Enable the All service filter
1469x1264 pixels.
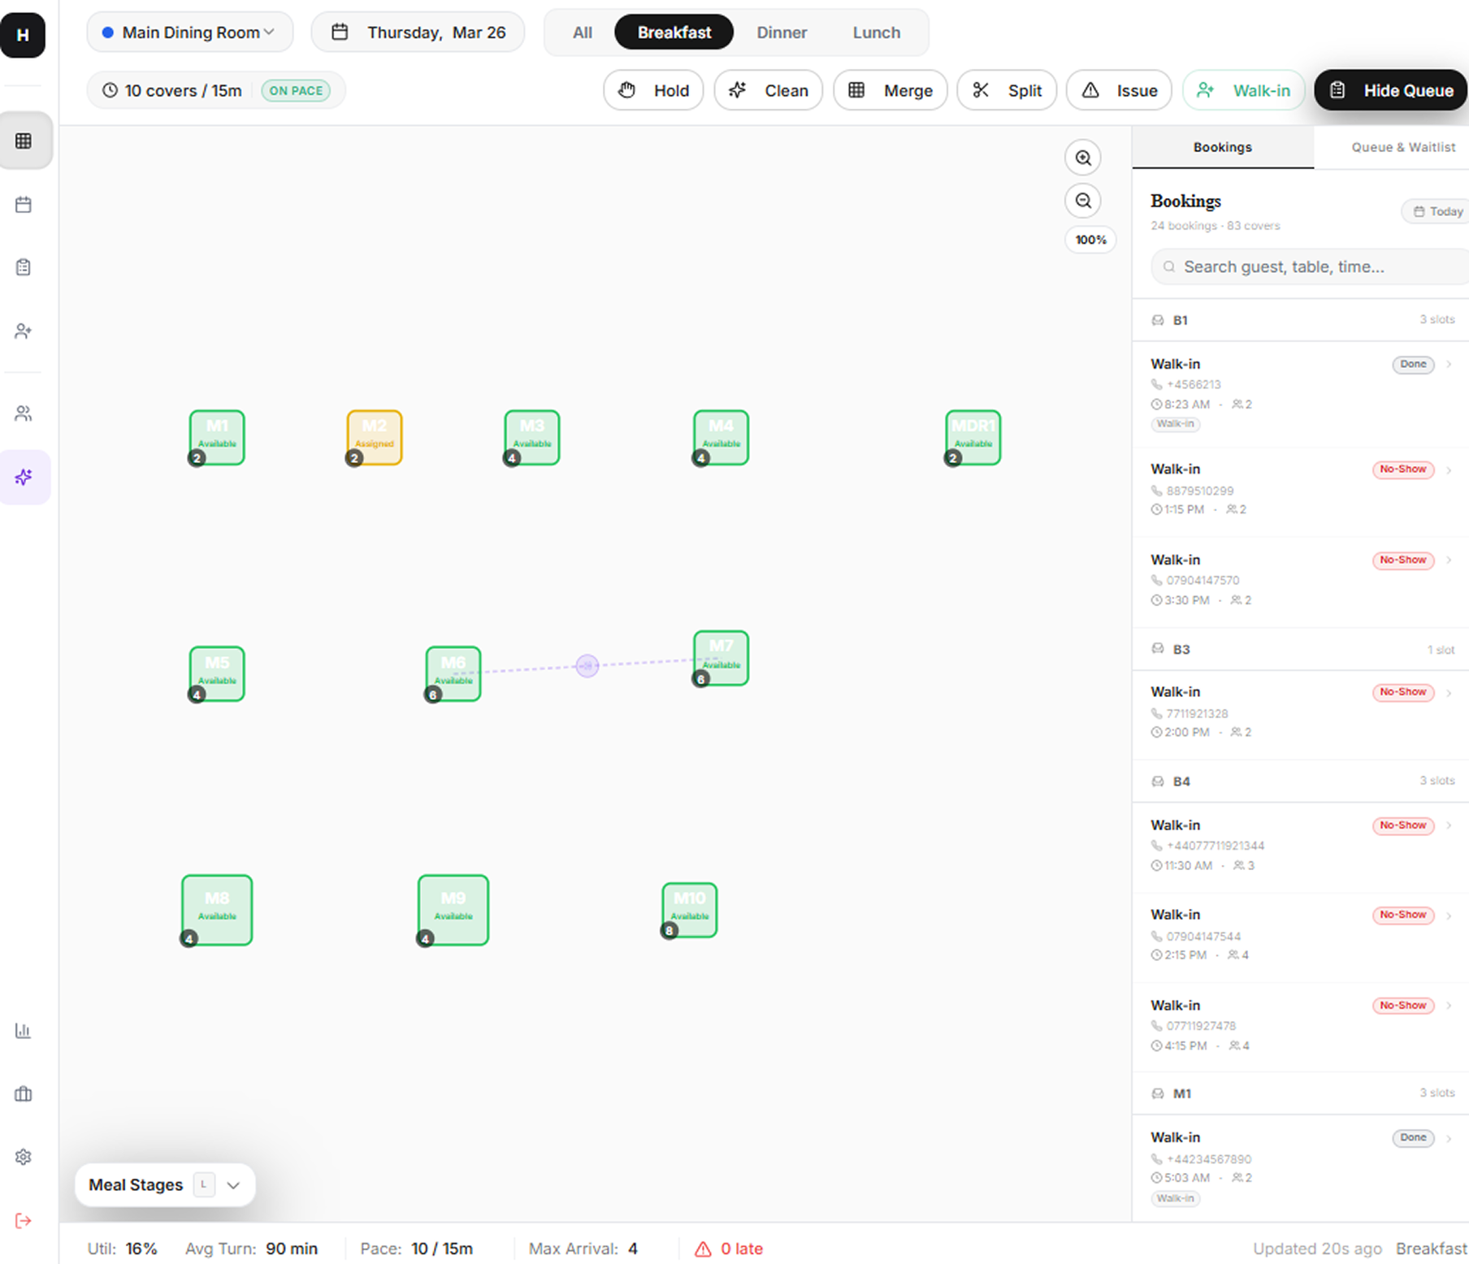pyautogui.click(x=582, y=32)
